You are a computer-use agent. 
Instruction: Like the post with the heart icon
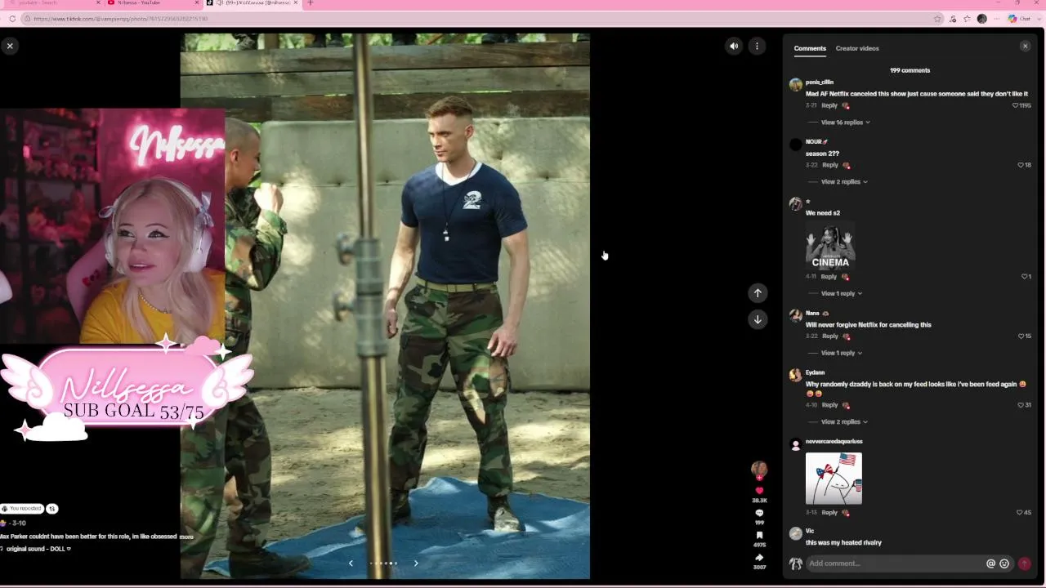pos(759,491)
